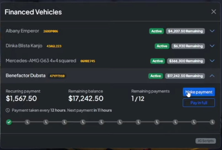Click the last payment clock marker

tap(212, 122)
